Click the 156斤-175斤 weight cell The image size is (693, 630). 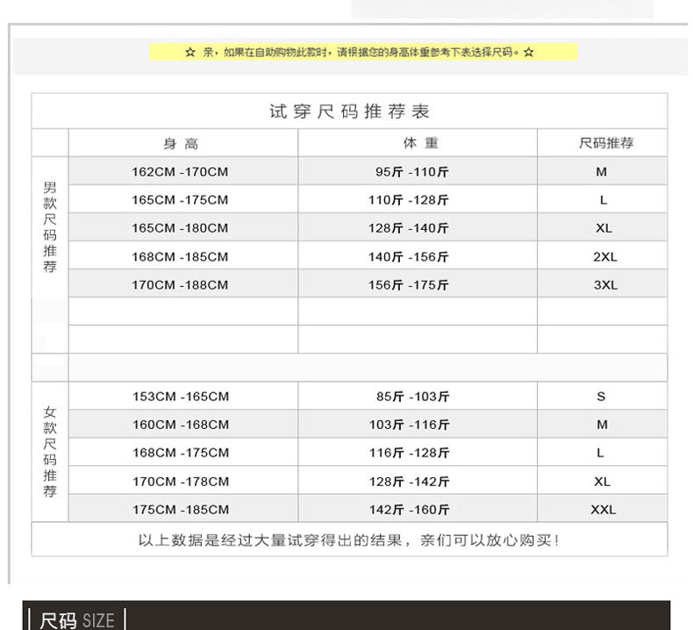pyautogui.click(x=408, y=285)
